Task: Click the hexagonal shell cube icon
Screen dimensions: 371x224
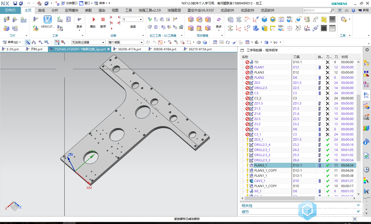Action: 273,19
